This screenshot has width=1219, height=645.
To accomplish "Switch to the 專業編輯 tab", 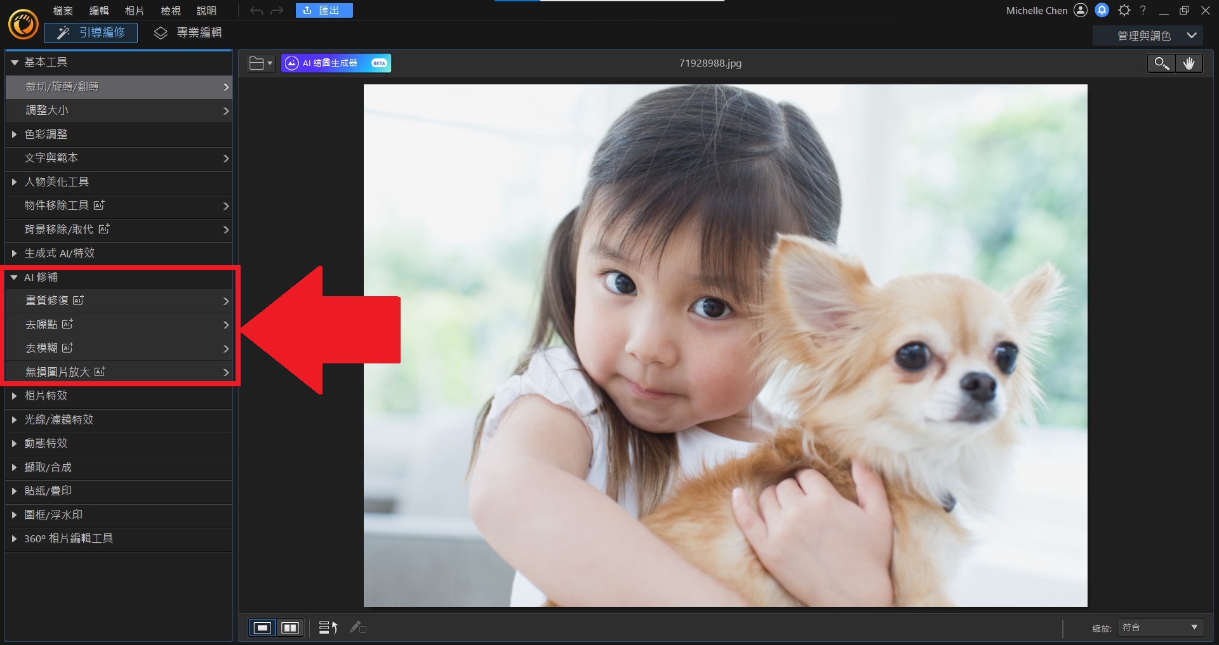I will coord(189,33).
